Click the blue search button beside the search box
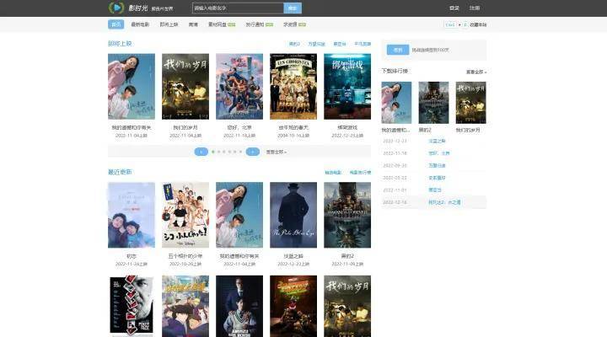The image size is (607, 337). pos(293,8)
